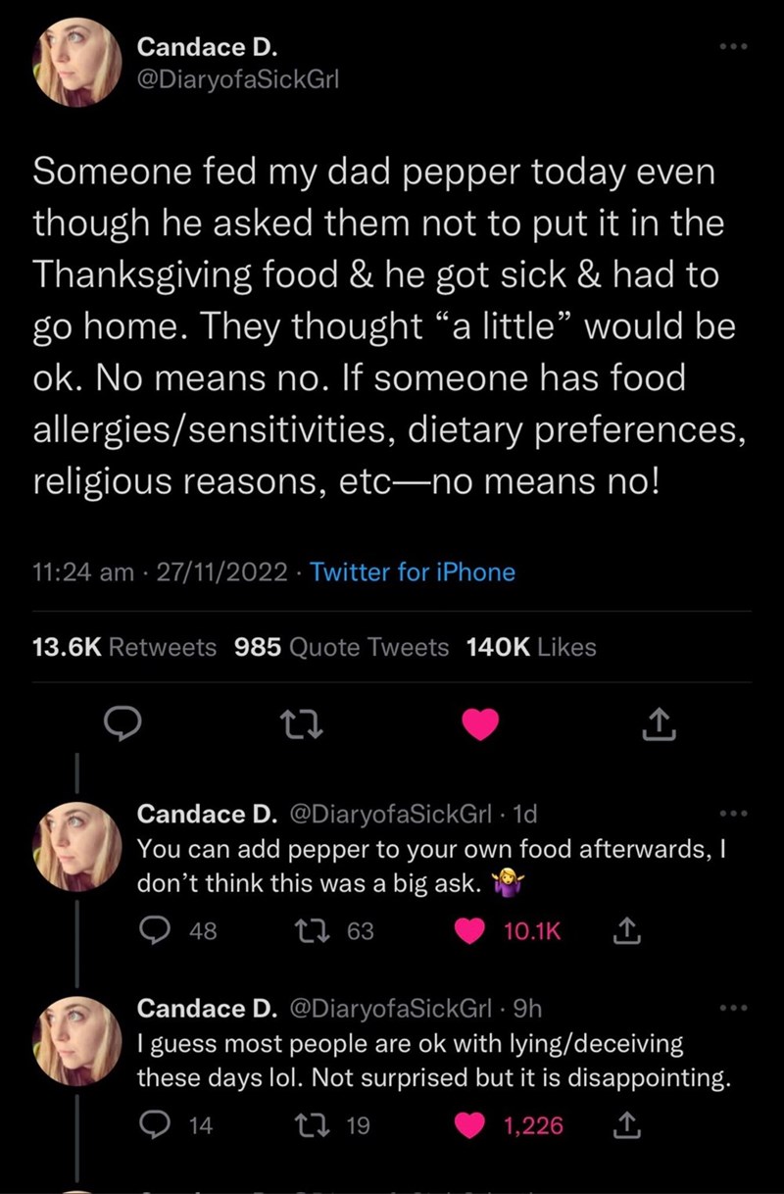
Task: Open the Twitter for iPhone link
Action: coord(412,572)
